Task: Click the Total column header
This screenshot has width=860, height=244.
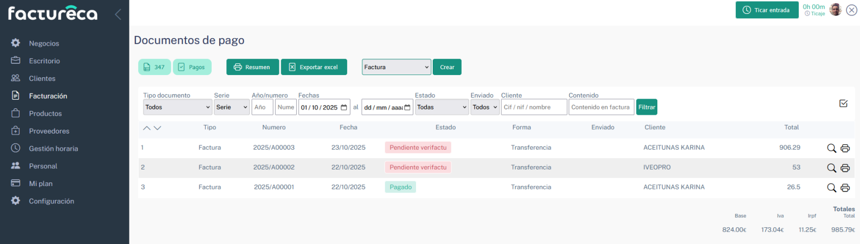Action: coord(791,128)
